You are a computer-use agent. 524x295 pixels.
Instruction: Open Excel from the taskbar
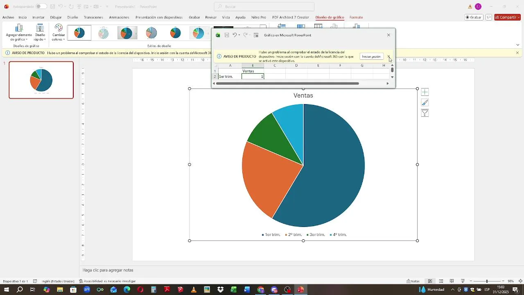tap(234, 290)
